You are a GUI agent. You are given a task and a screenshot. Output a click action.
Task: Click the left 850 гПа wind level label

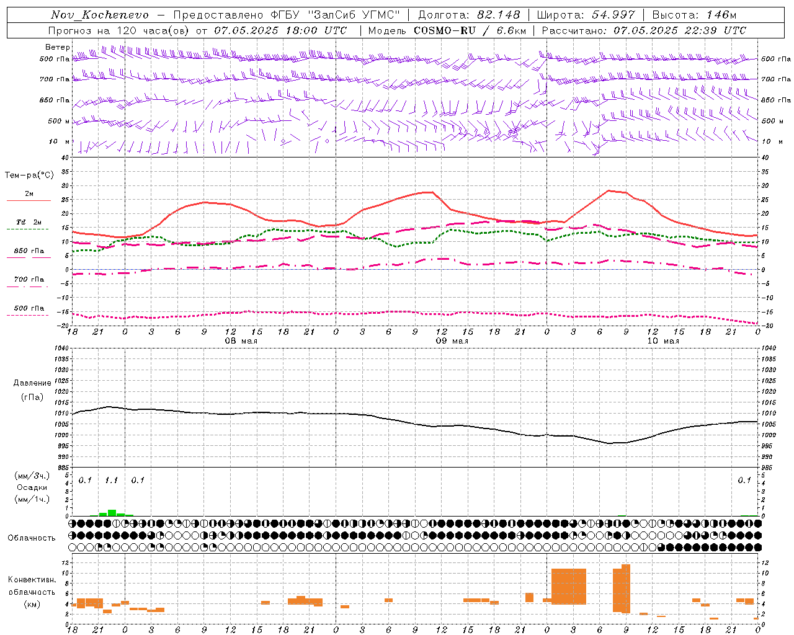(55, 100)
